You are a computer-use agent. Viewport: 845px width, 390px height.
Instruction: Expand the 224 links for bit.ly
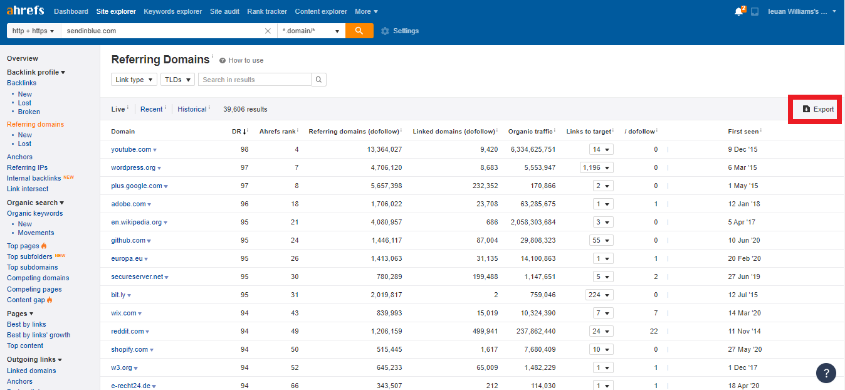pyautogui.click(x=599, y=295)
